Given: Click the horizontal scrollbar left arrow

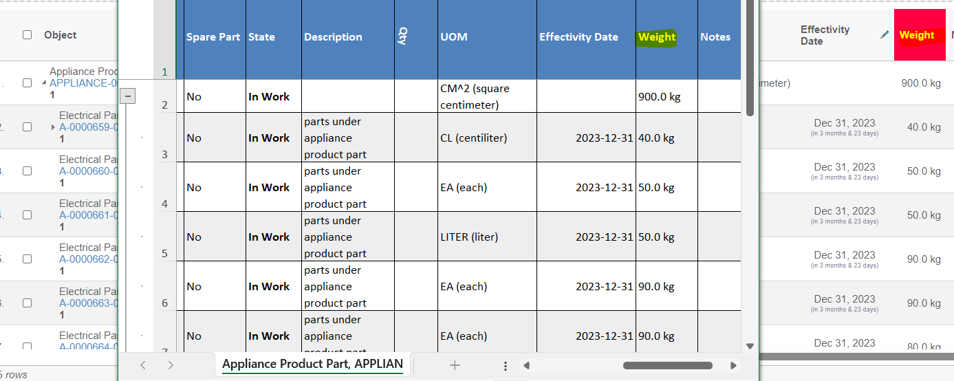Looking at the screenshot, I should click(526, 366).
